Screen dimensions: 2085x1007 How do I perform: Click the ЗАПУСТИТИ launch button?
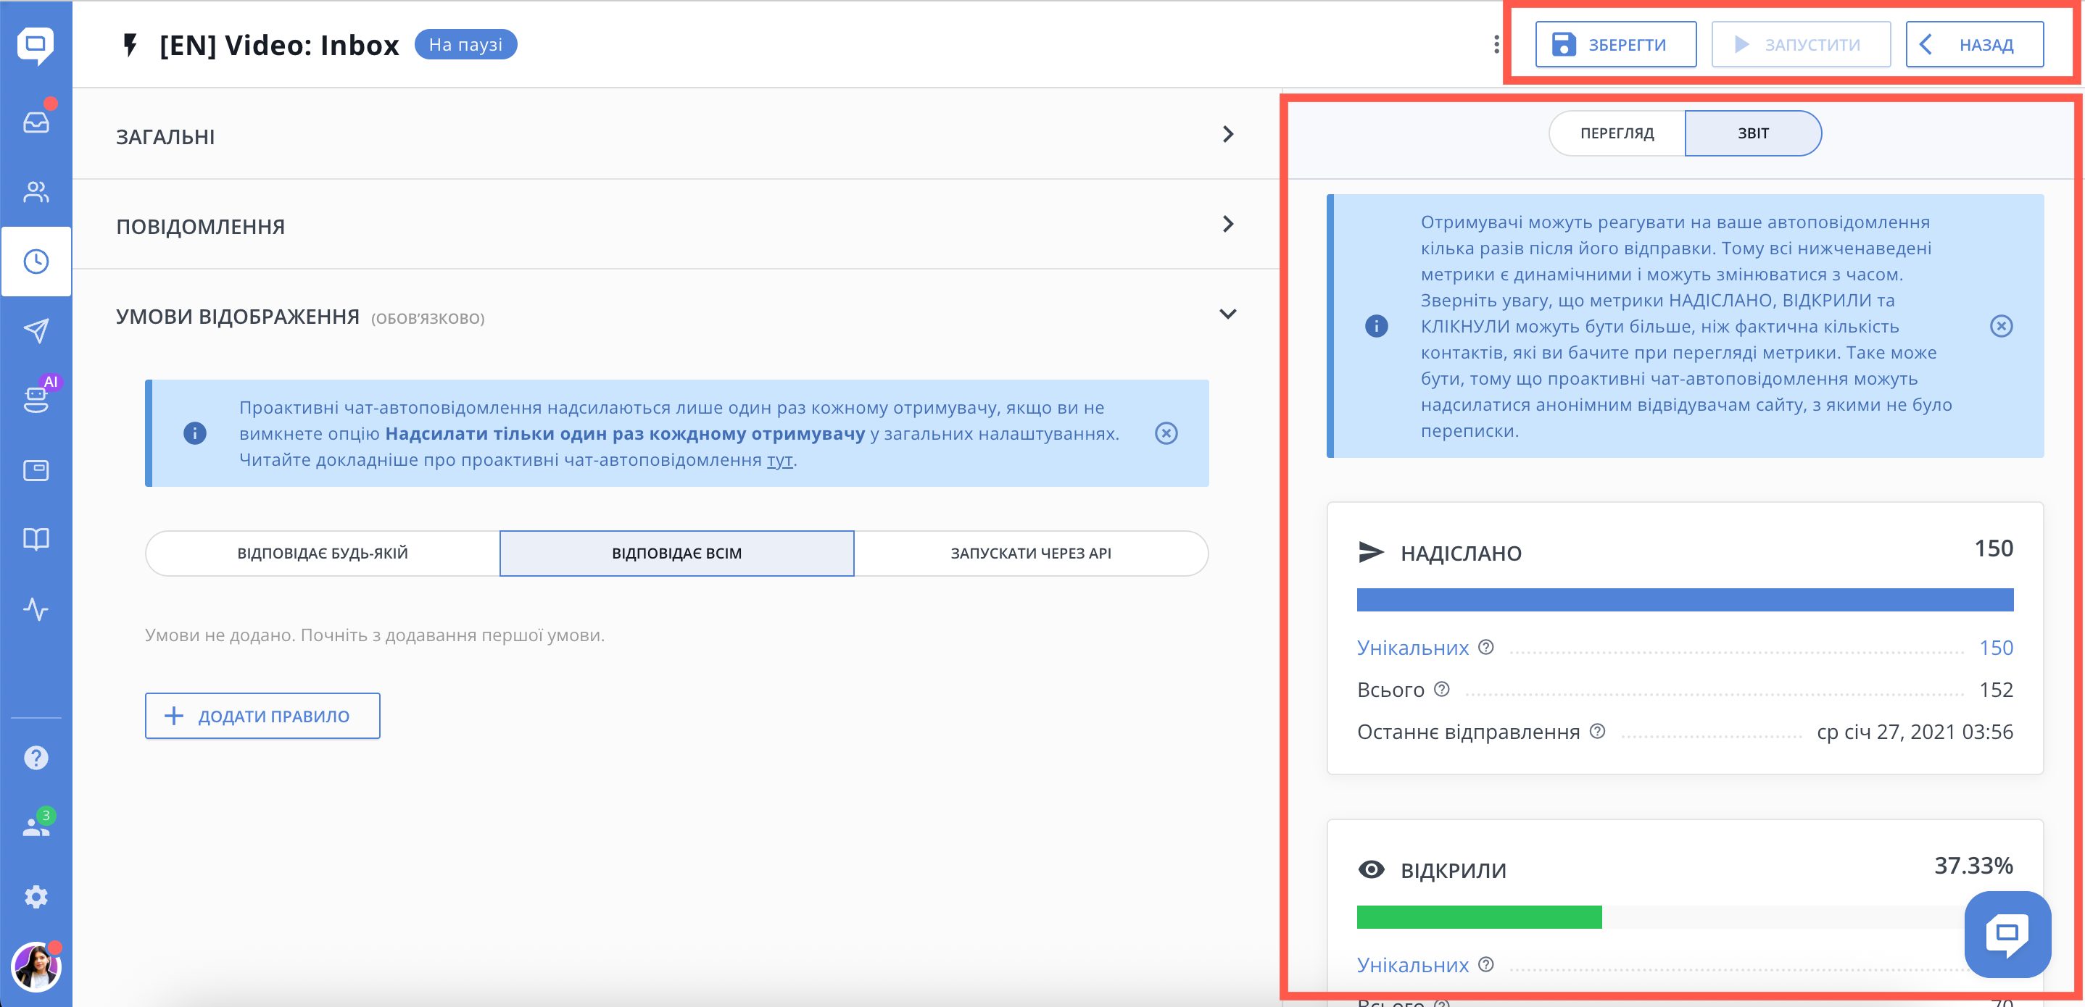(1801, 44)
